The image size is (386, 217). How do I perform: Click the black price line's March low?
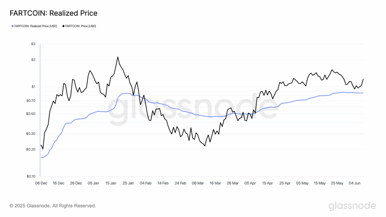click(205, 146)
